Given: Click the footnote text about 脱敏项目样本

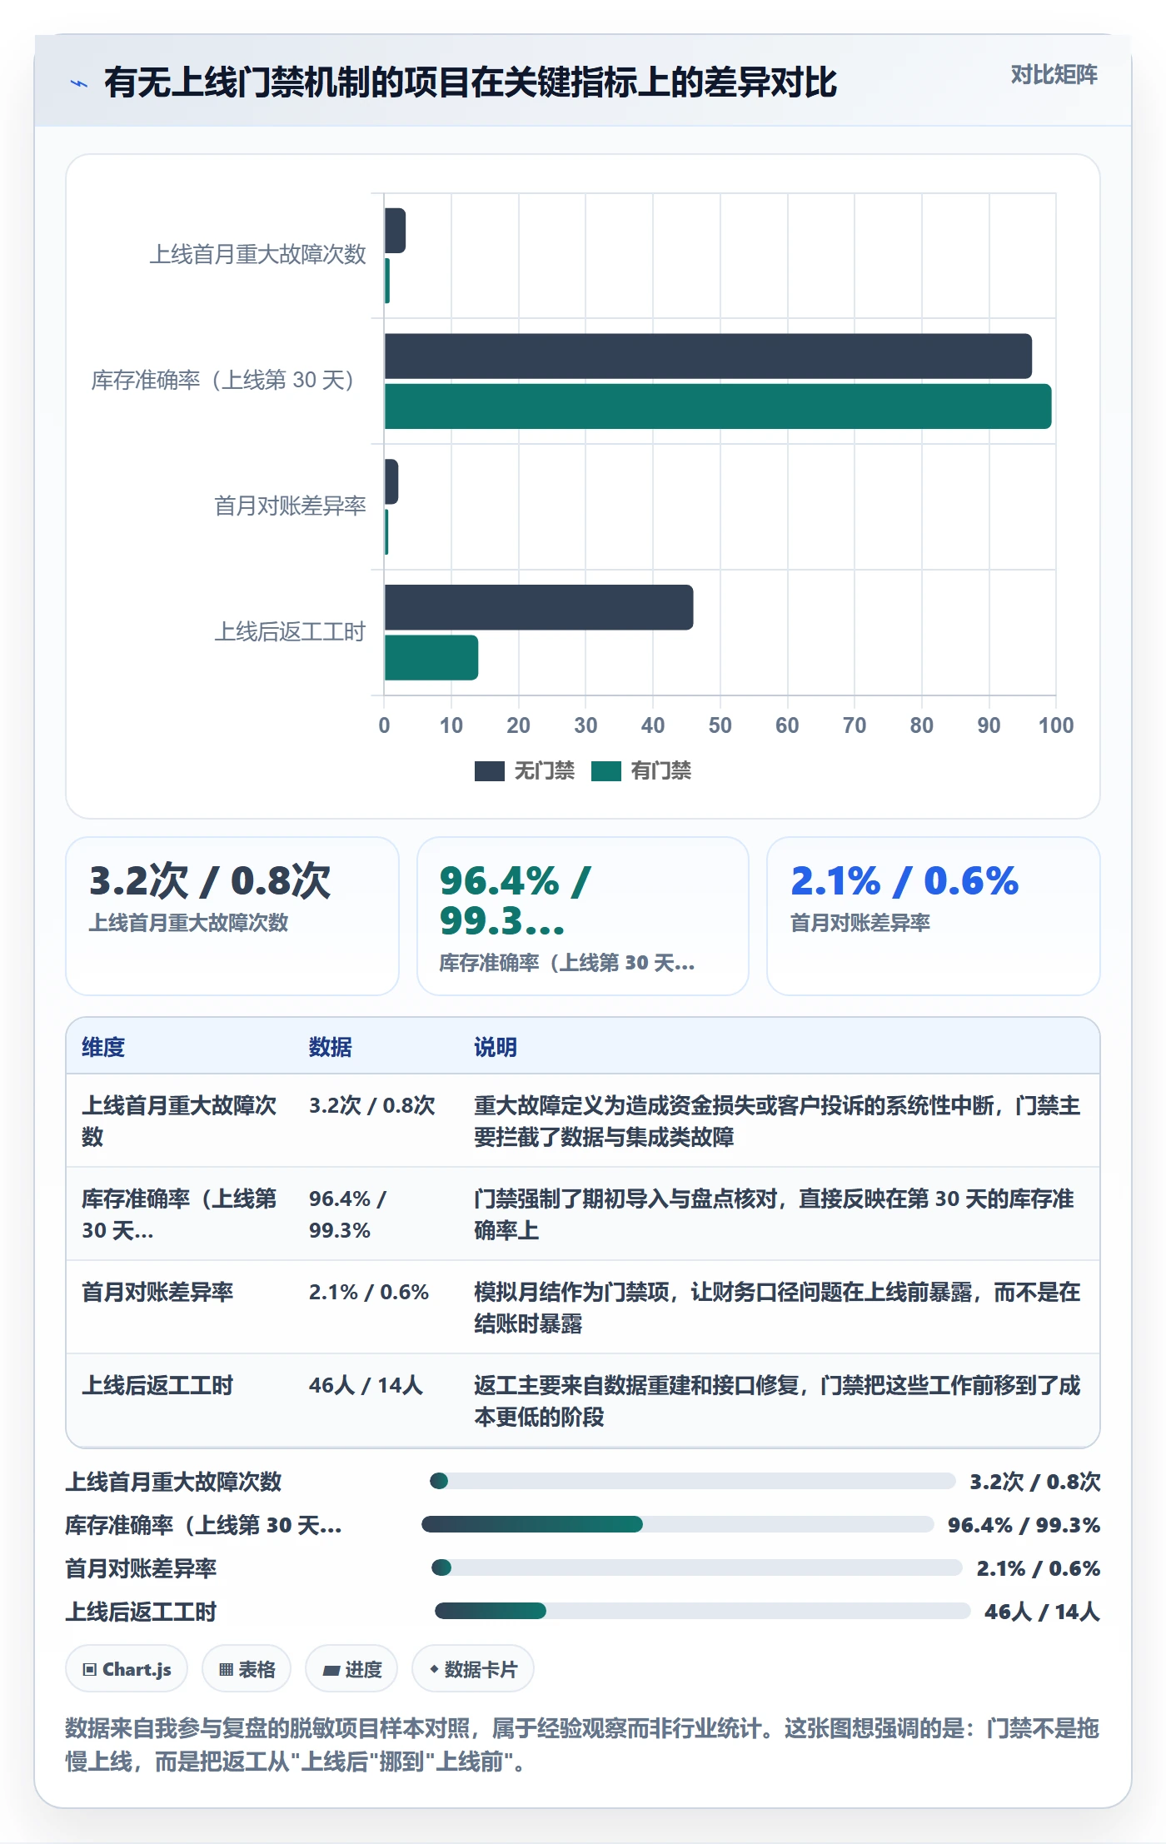Looking at the screenshot, I should click(x=582, y=1745).
